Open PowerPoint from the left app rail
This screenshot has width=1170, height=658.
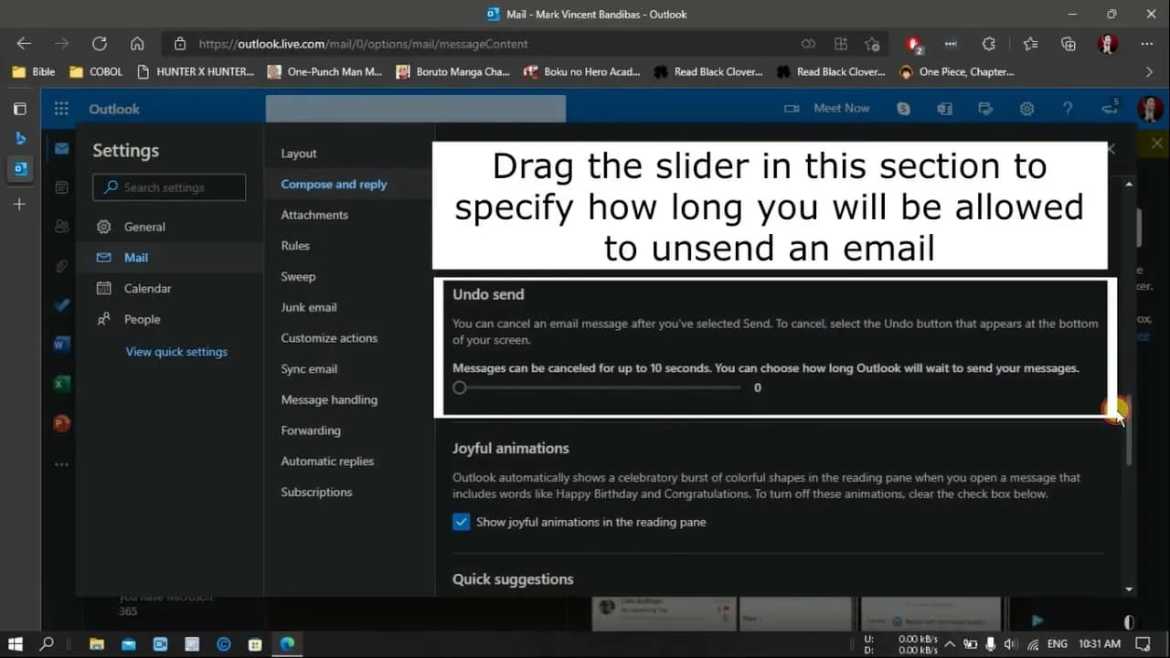click(x=61, y=423)
